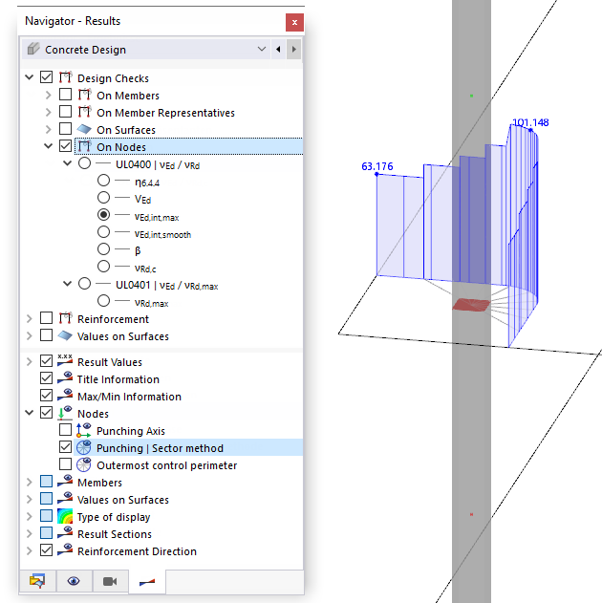Select the vRd,max radio option
The width and height of the screenshot is (602, 603).
103,301
